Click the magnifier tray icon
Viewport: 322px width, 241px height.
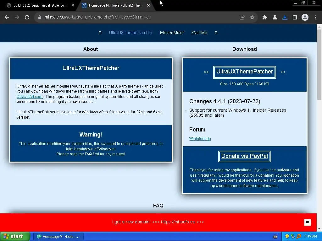pyautogui.click(x=299, y=237)
